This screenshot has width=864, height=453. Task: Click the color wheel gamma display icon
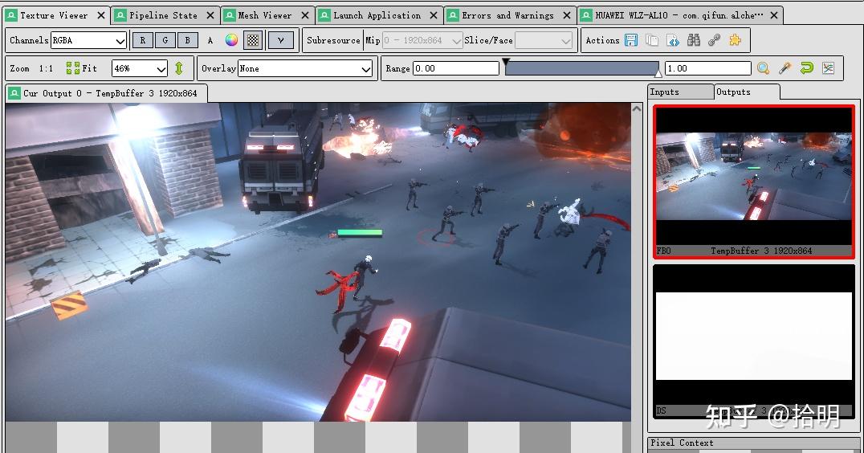[x=231, y=40]
